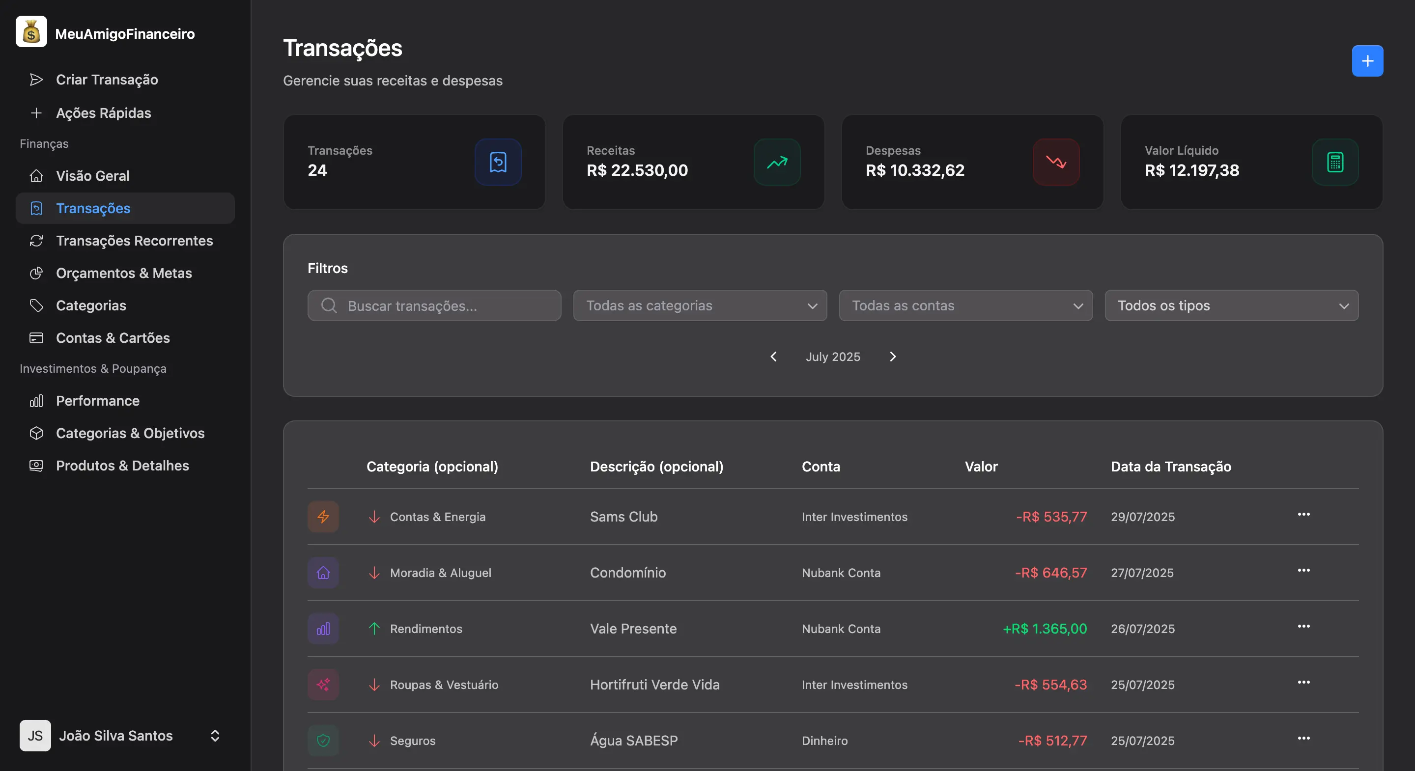Click the Visão Geral home icon
Screen dimensions: 1415x771
[x=36, y=176]
